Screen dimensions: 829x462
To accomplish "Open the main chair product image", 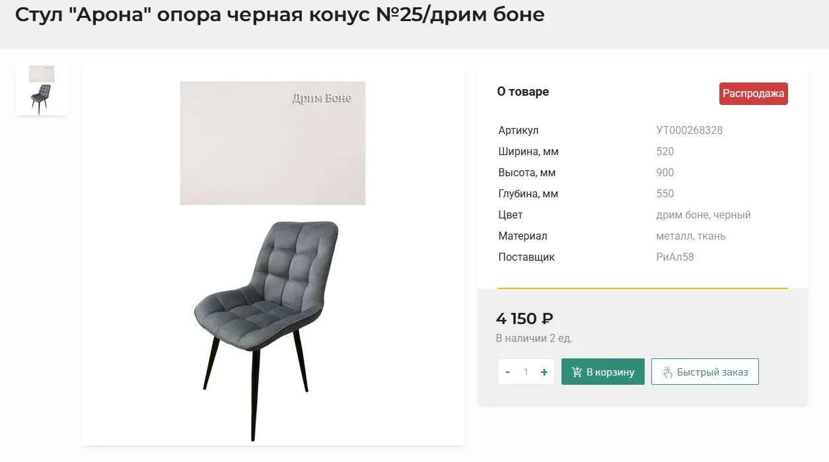I will point(267,330).
